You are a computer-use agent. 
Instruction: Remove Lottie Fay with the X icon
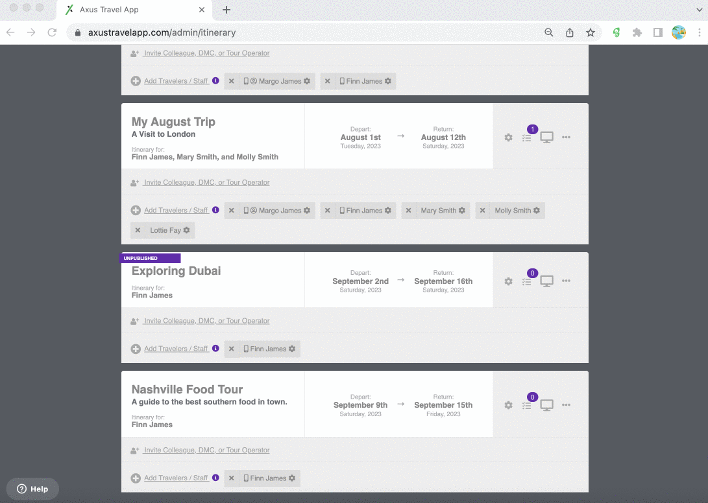coord(138,230)
